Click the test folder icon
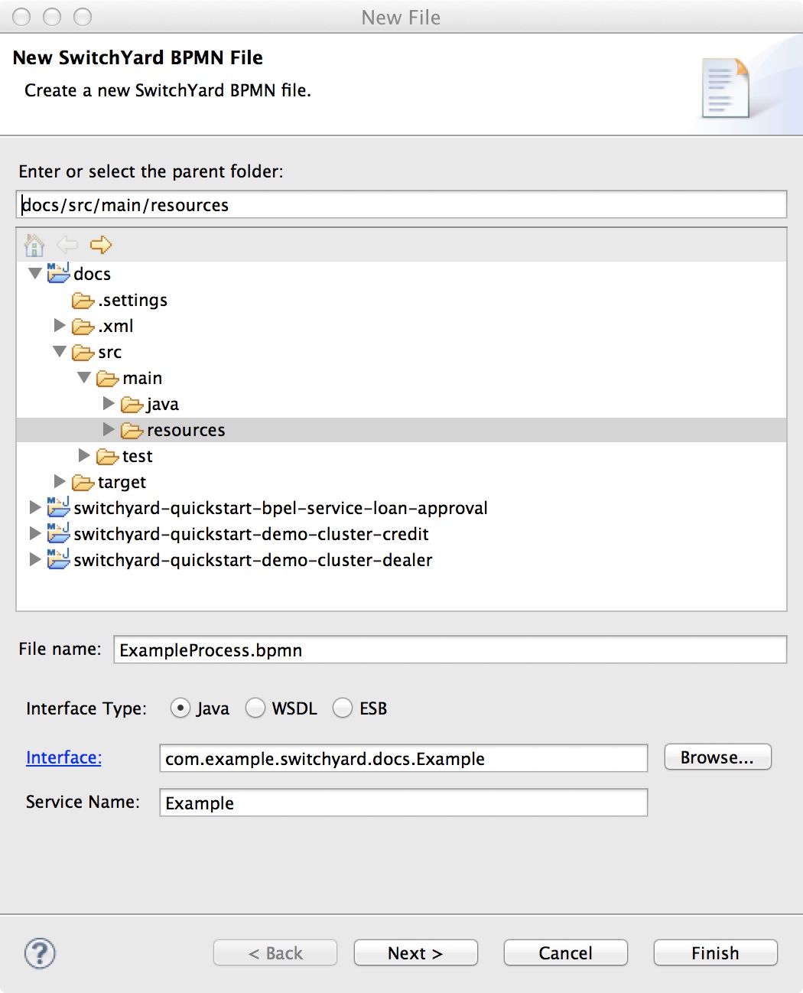The height and width of the screenshot is (993, 803). pyautogui.click(x=107, y=457)
